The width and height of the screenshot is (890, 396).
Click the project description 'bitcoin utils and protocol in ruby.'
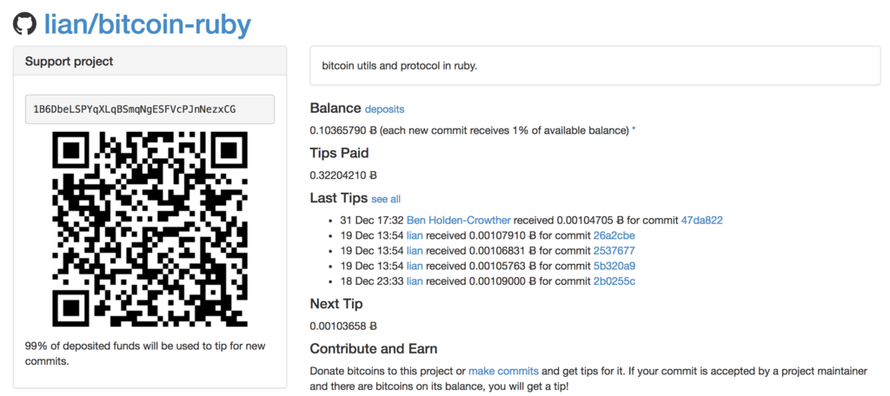tap(400, 66)
